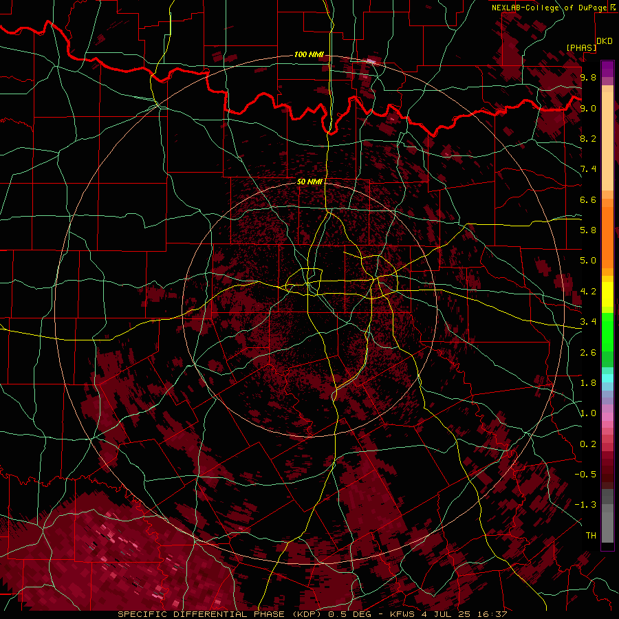Click the 5.8 scale label
This screenshot has width=619, height=619.
tap(588, 230)
